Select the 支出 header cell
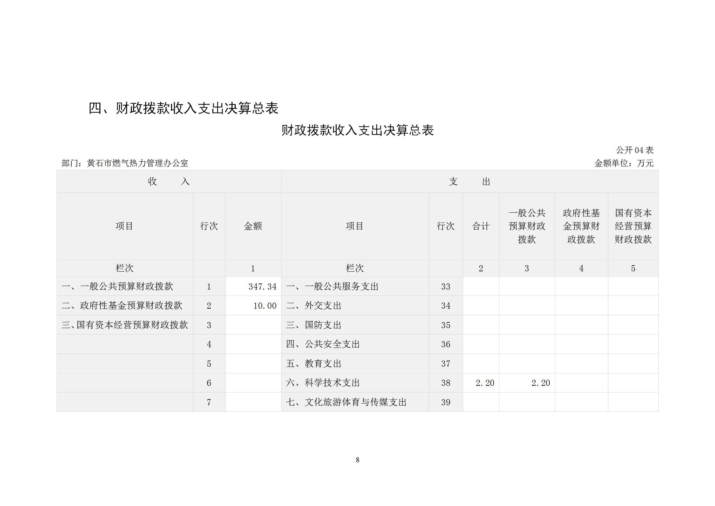Screen dimensions: 715x506 pos(469,181)
